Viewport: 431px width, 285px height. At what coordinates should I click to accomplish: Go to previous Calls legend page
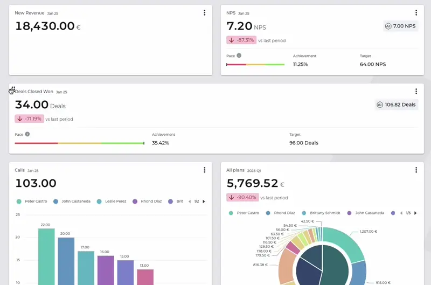click(190, 201)
